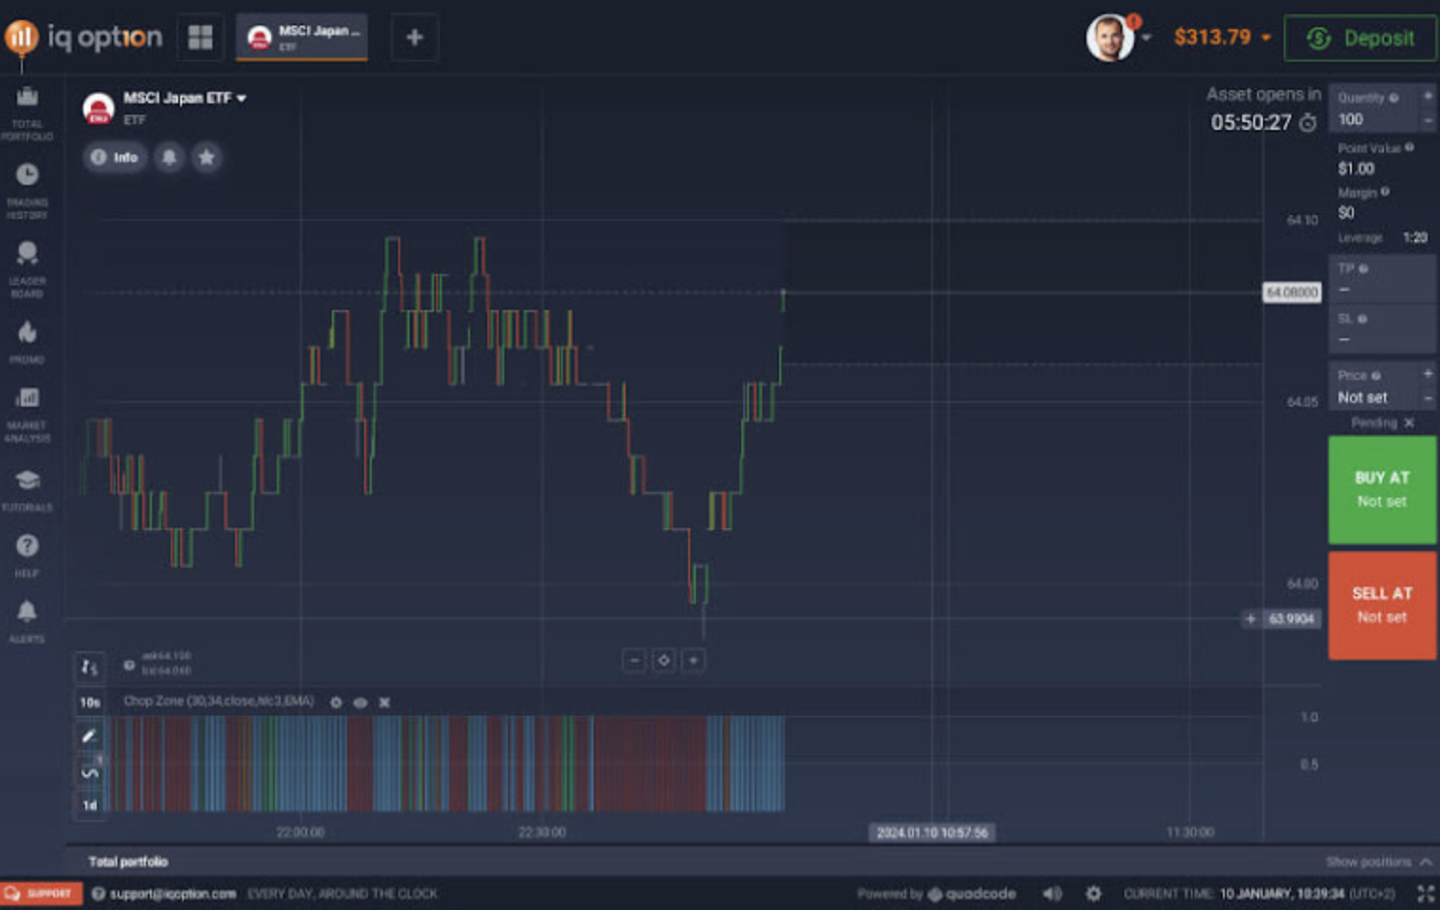The image size is (1440, 910).
Task: Switch to the MSCI Japan ETF tab
Action: tap(301, 37)
